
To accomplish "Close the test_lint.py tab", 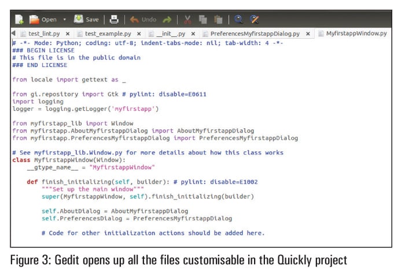I will 68,34.
